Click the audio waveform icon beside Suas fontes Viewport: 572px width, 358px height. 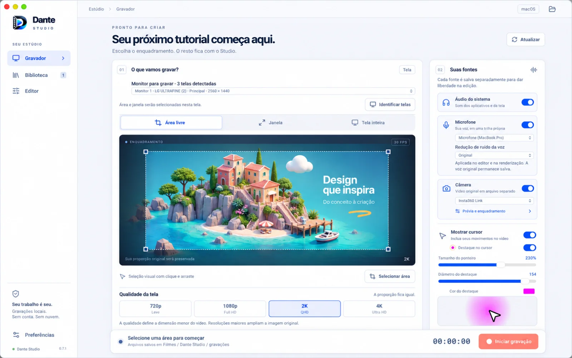pyautogui.click(x=533, y=70)
